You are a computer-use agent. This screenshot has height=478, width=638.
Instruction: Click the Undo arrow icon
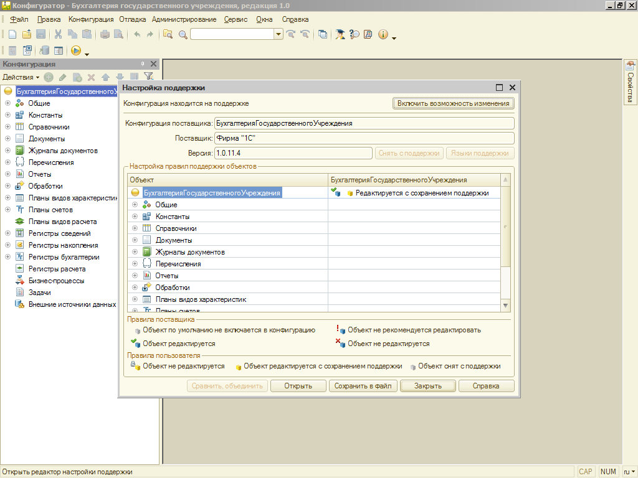[137, 35]
